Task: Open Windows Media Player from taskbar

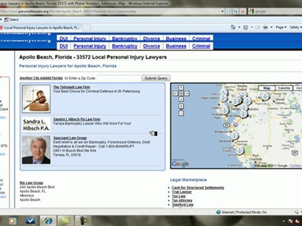Action: tap(12, 221)
